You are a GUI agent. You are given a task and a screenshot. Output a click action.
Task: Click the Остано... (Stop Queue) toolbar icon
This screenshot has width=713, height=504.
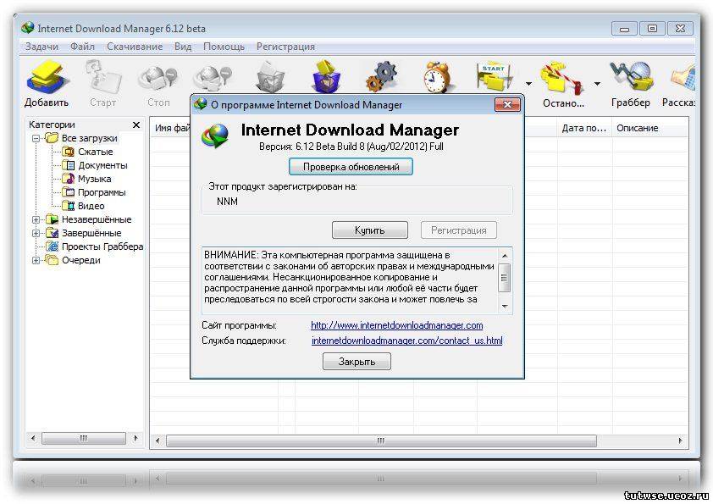coord(562,79)
